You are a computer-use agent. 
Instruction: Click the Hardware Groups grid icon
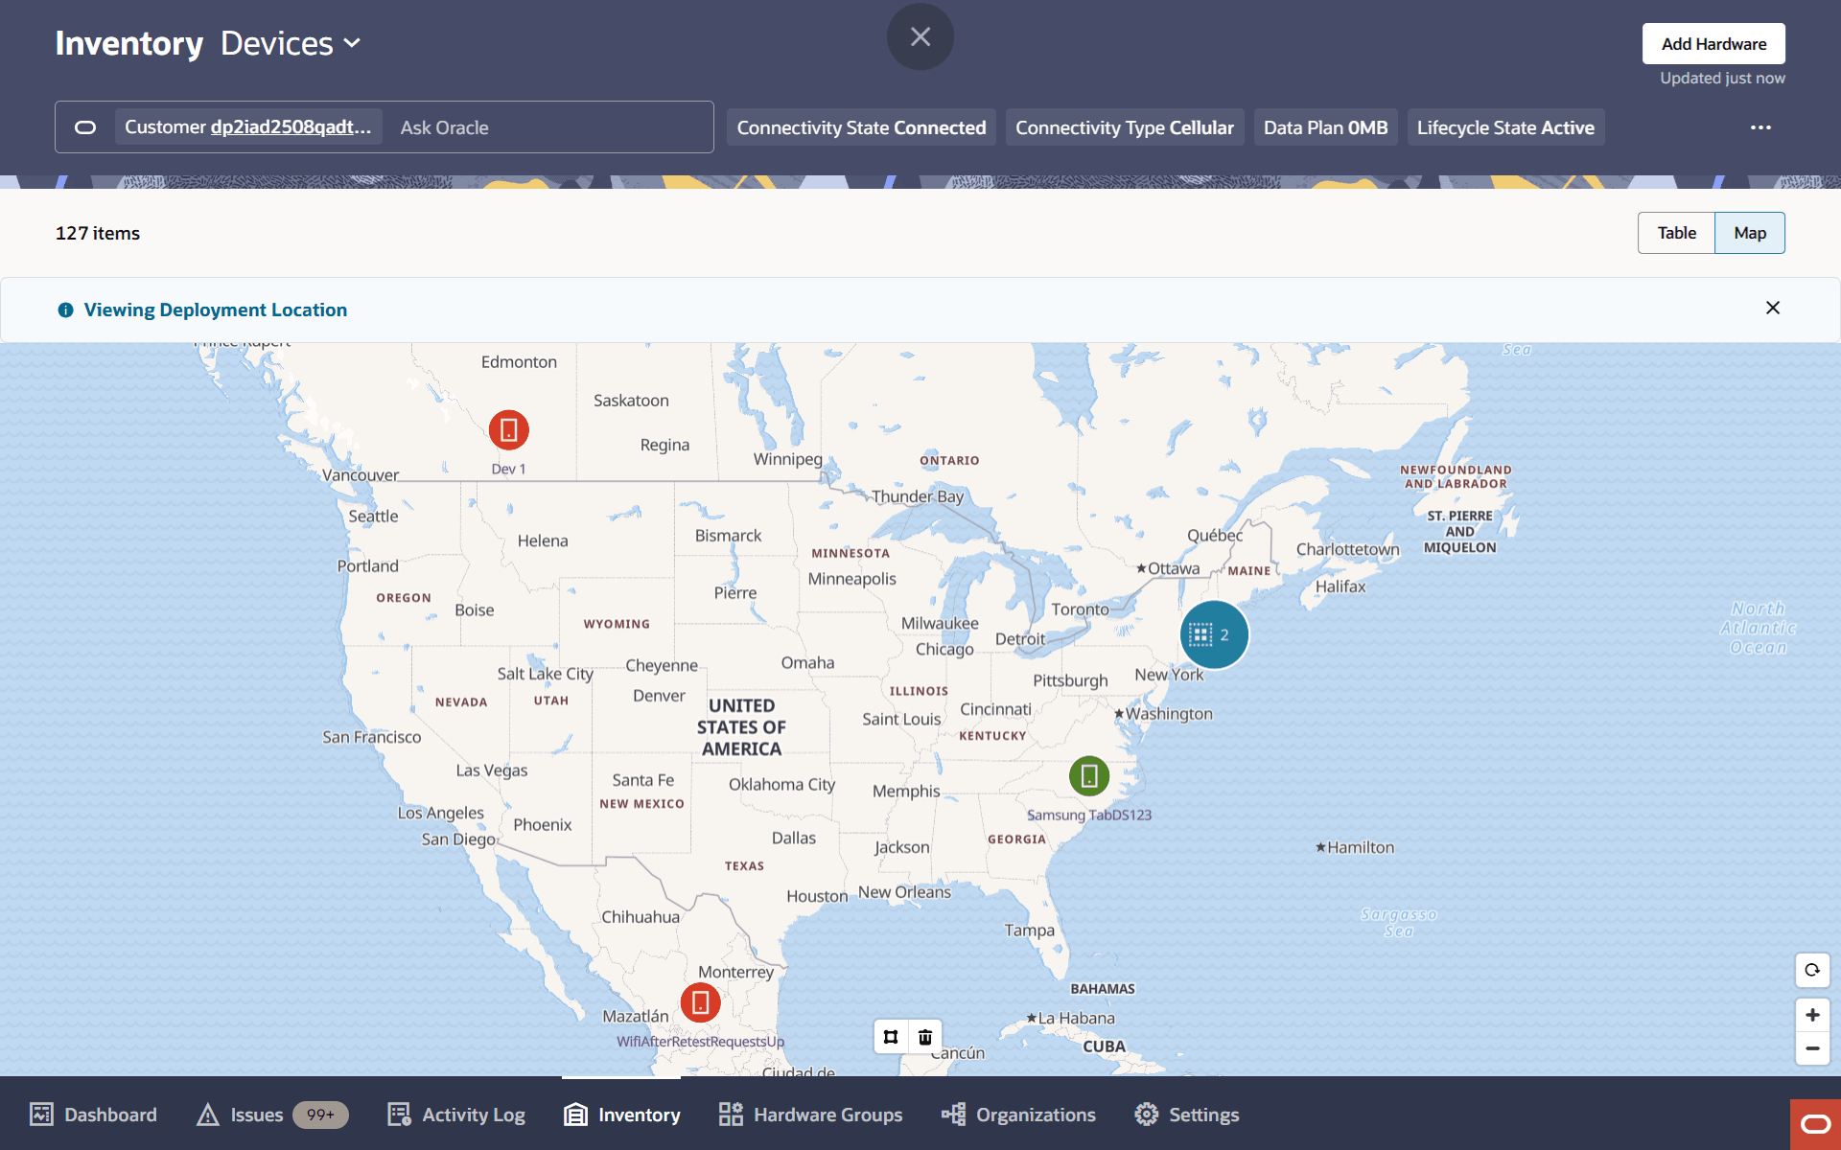pos(731,1114)
